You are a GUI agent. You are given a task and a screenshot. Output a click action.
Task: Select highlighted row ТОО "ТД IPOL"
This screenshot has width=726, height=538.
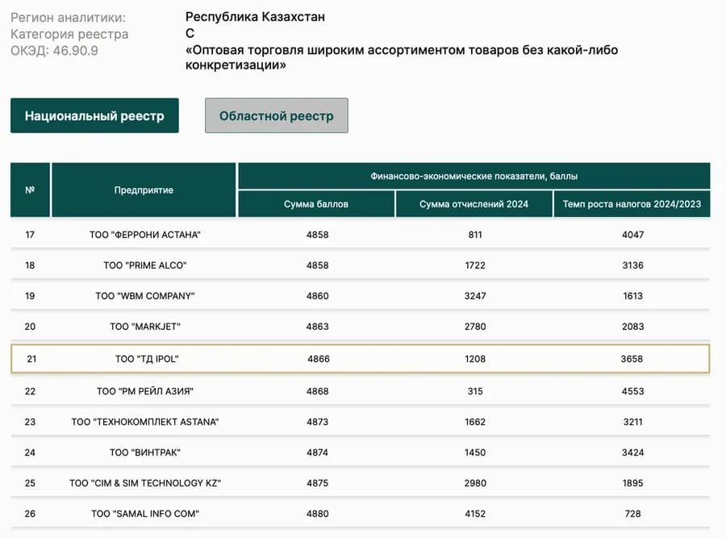(x=361, y=359)
